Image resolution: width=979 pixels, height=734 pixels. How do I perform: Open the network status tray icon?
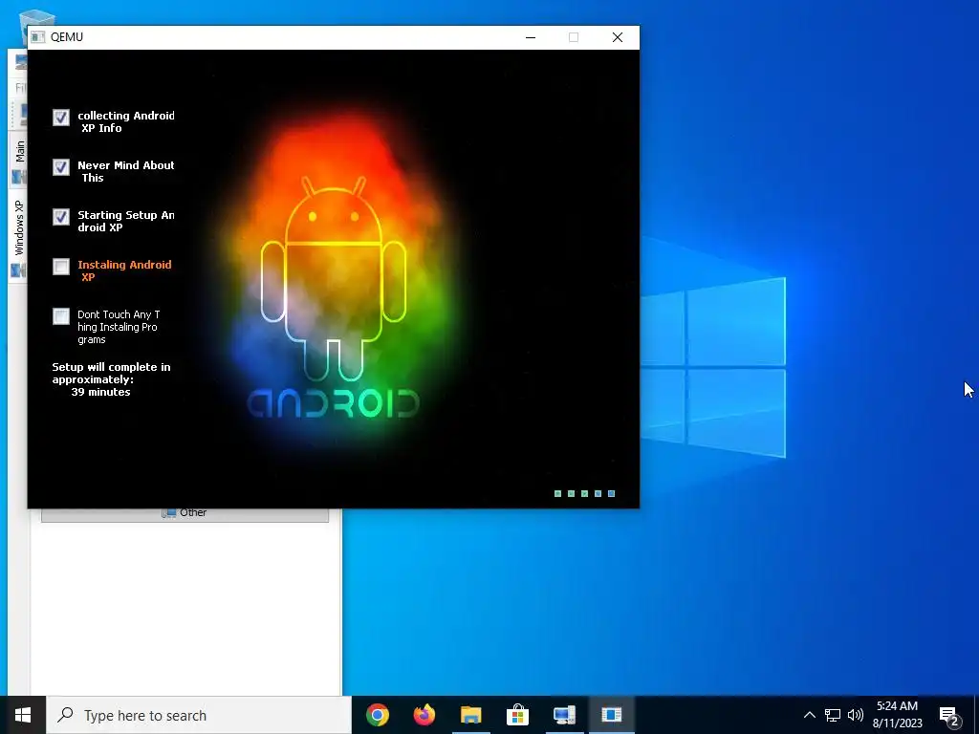pyautogui.click(x=833, y=715)
